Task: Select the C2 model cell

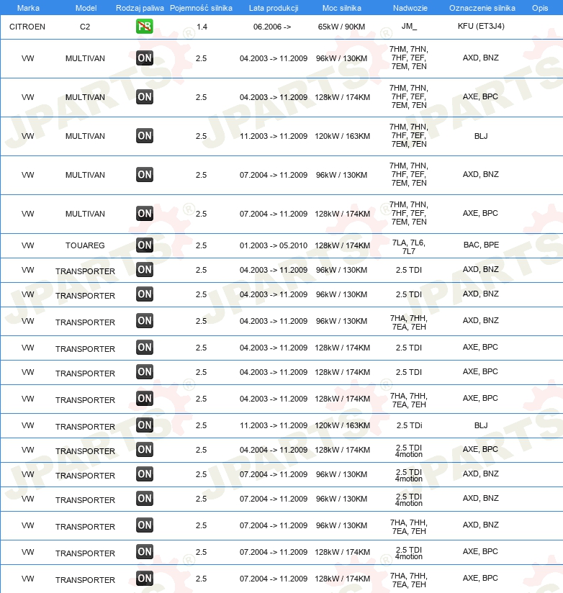Action: 85,27
